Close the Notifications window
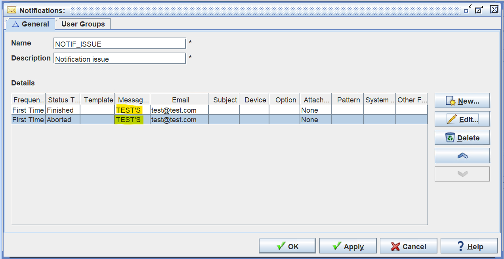This screenshot has height=259, width=504. point(494,9)
